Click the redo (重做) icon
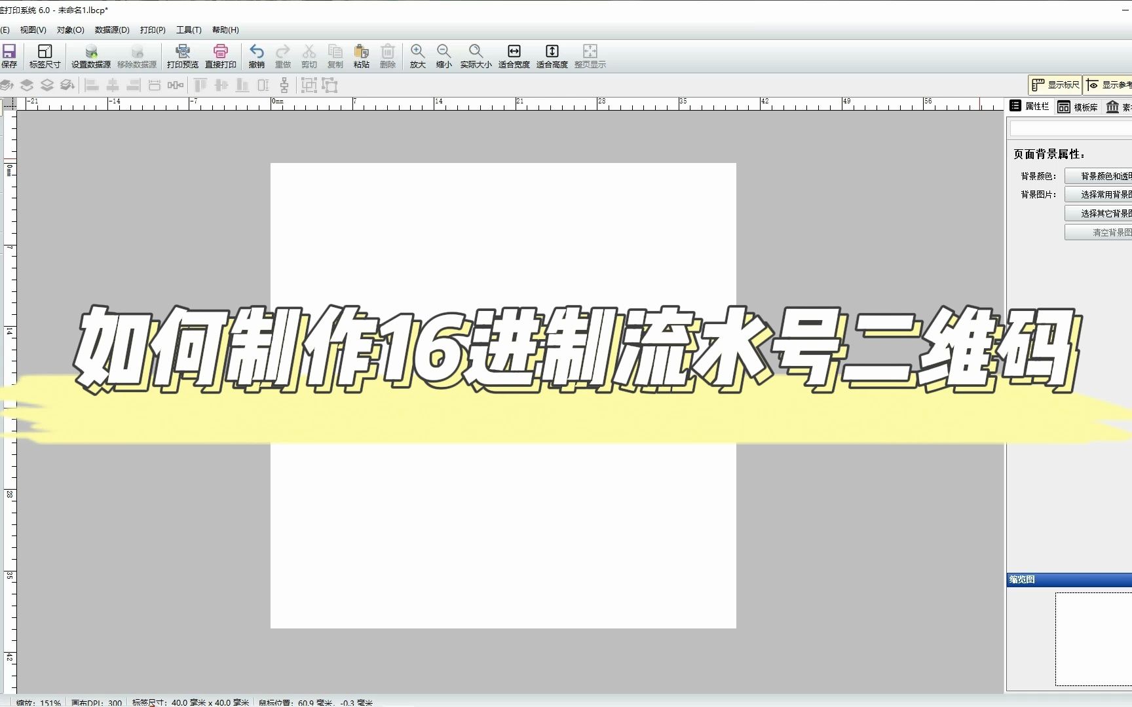 pyautogui.click(x=283, y=56)
